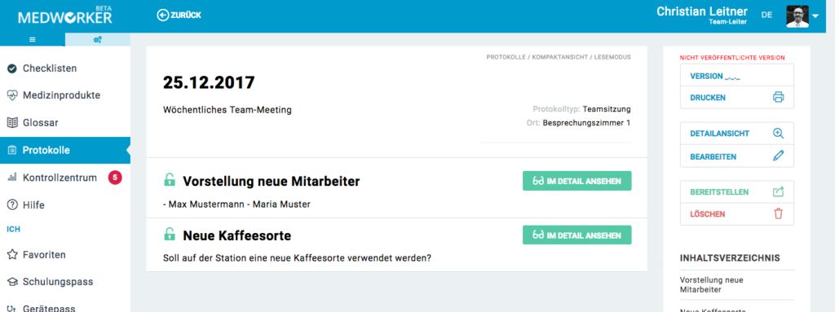Click the INHALTSVERZEICHNIS heading
The width and height of the screenshot is (835, 312).
click(730, 257)
